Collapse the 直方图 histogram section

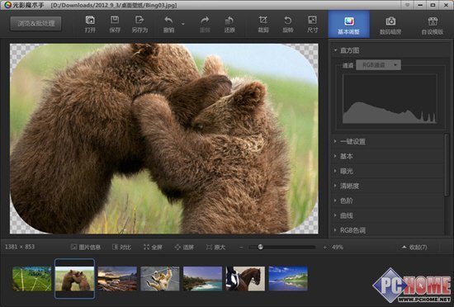pos(335,50)
